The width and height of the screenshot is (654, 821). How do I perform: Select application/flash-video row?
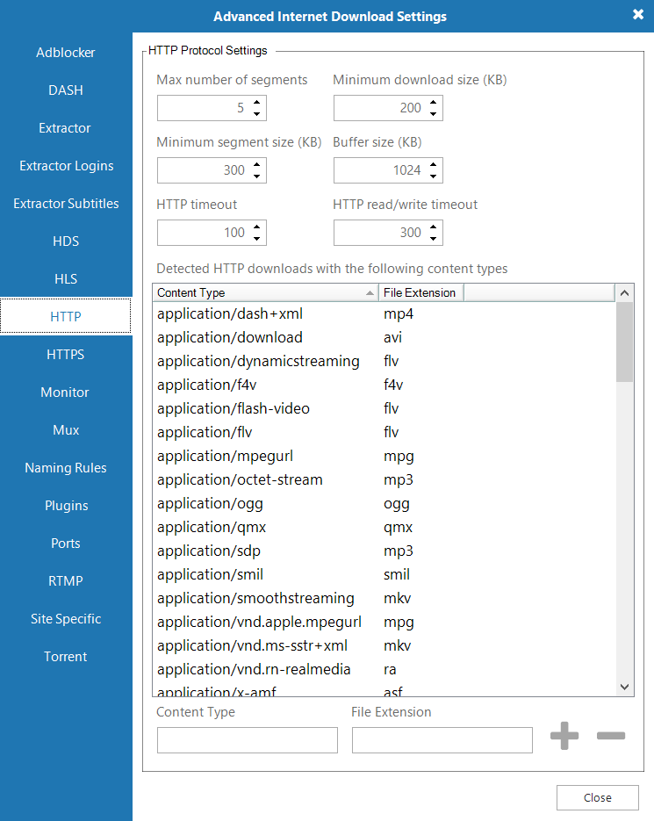[384, 408]
